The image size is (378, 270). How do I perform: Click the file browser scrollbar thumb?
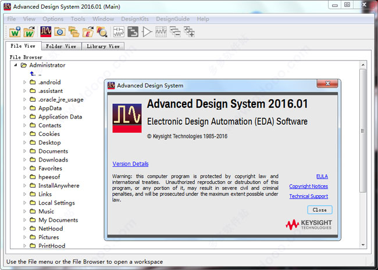363,131
